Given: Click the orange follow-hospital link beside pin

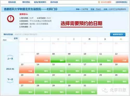Looking at the screenshot, I should point(106,2).
